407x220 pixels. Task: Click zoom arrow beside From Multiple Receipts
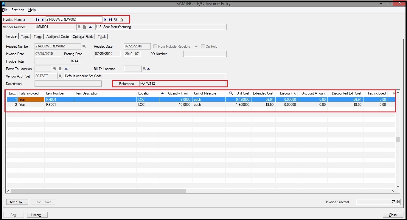[196, 47]
